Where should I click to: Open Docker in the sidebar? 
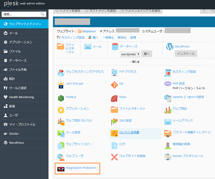[24, 134]
